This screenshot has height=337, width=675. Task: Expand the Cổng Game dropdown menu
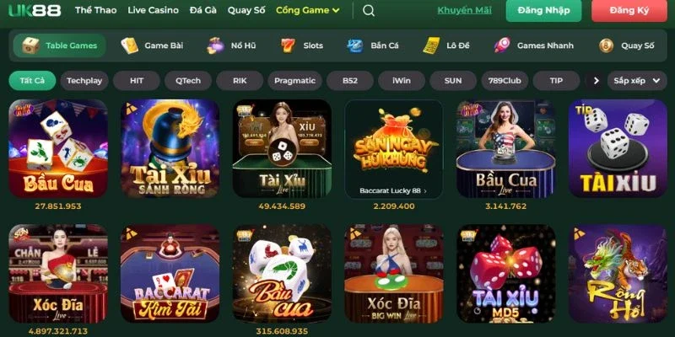click(x=307, y=10)
